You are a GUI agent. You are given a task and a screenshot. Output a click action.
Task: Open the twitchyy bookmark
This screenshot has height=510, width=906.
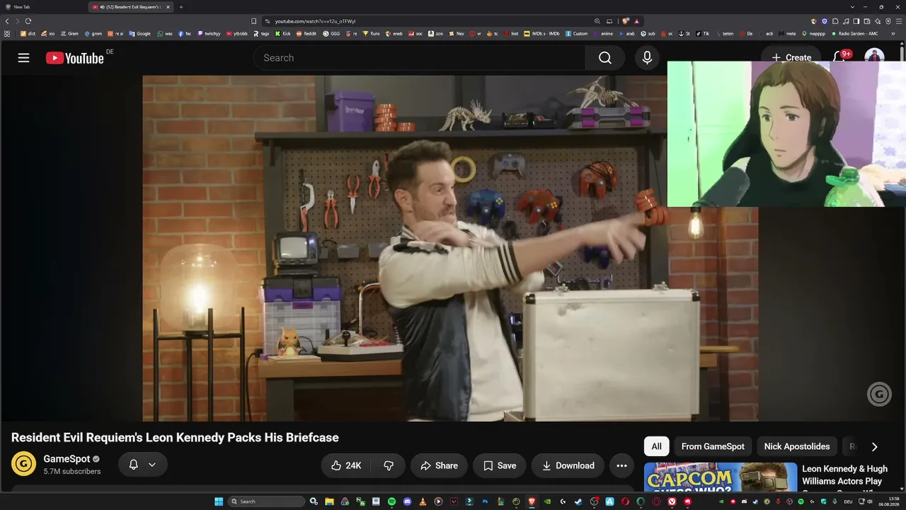209,33
